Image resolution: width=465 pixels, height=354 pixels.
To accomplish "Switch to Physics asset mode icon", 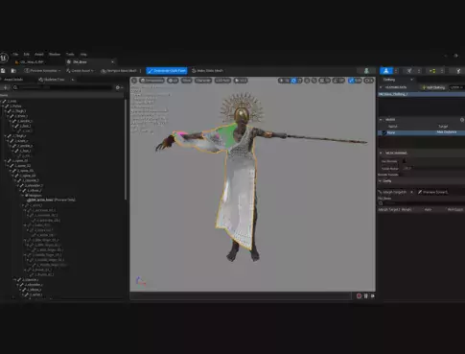I will coord(458,71).
